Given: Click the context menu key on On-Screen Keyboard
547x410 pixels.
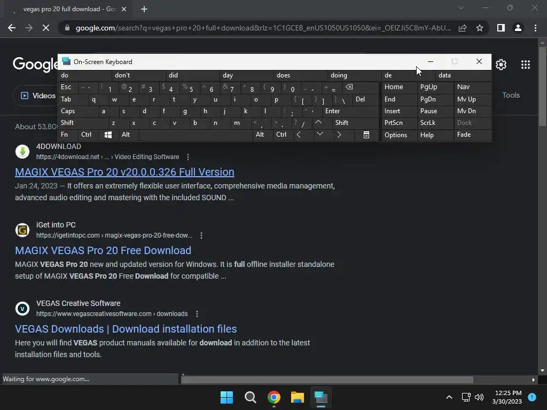Looking at the screenshot, I should coord(366,135).
